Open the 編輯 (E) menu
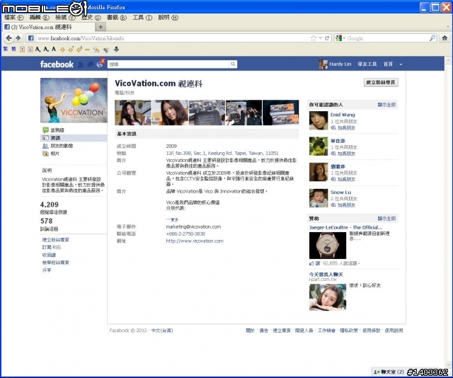 40,18
